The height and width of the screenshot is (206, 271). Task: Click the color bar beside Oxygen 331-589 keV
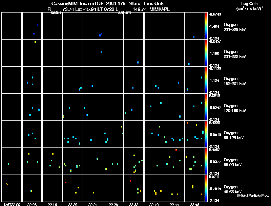(x=206, y=26)
